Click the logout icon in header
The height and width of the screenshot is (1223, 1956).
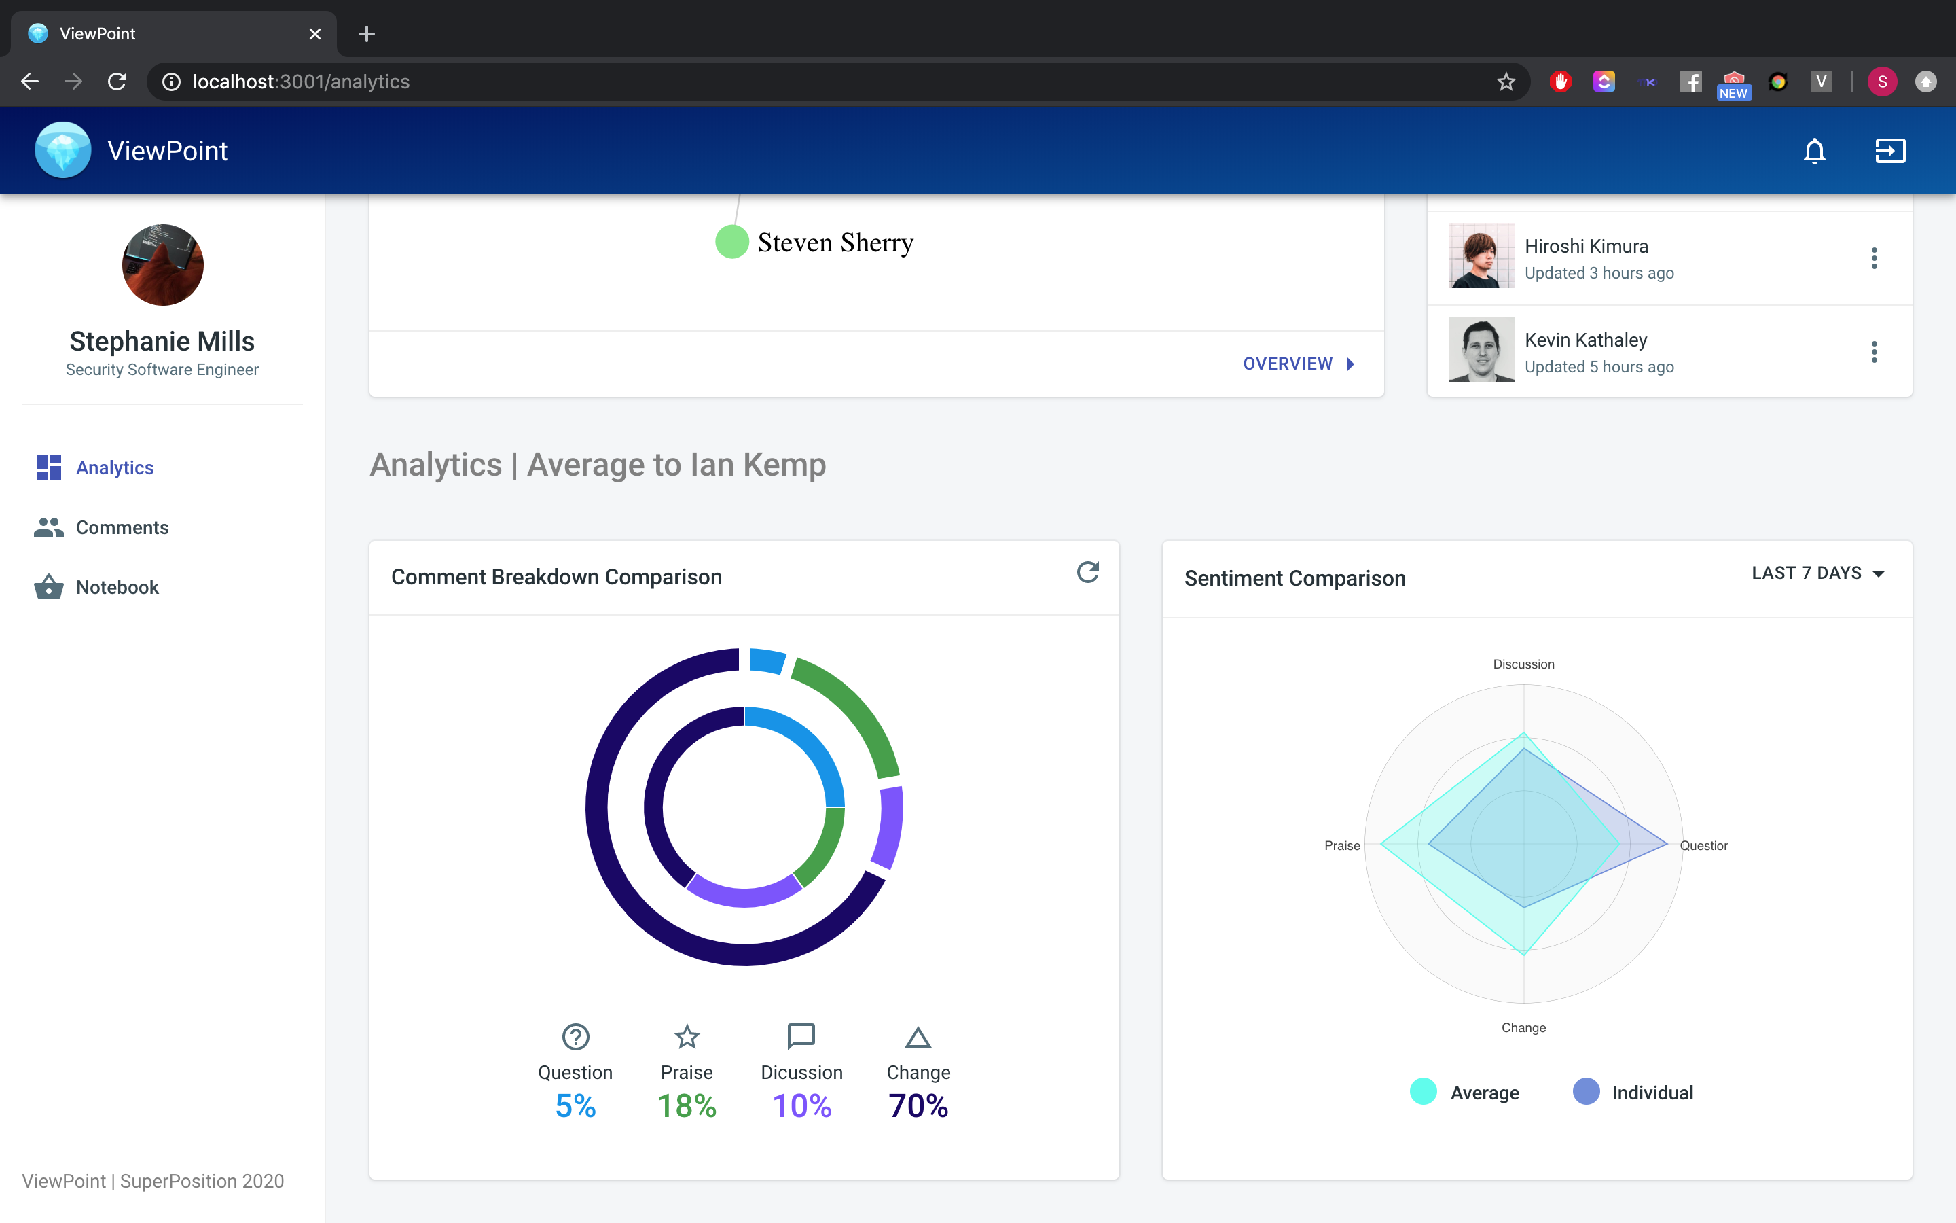(1889, 152)
